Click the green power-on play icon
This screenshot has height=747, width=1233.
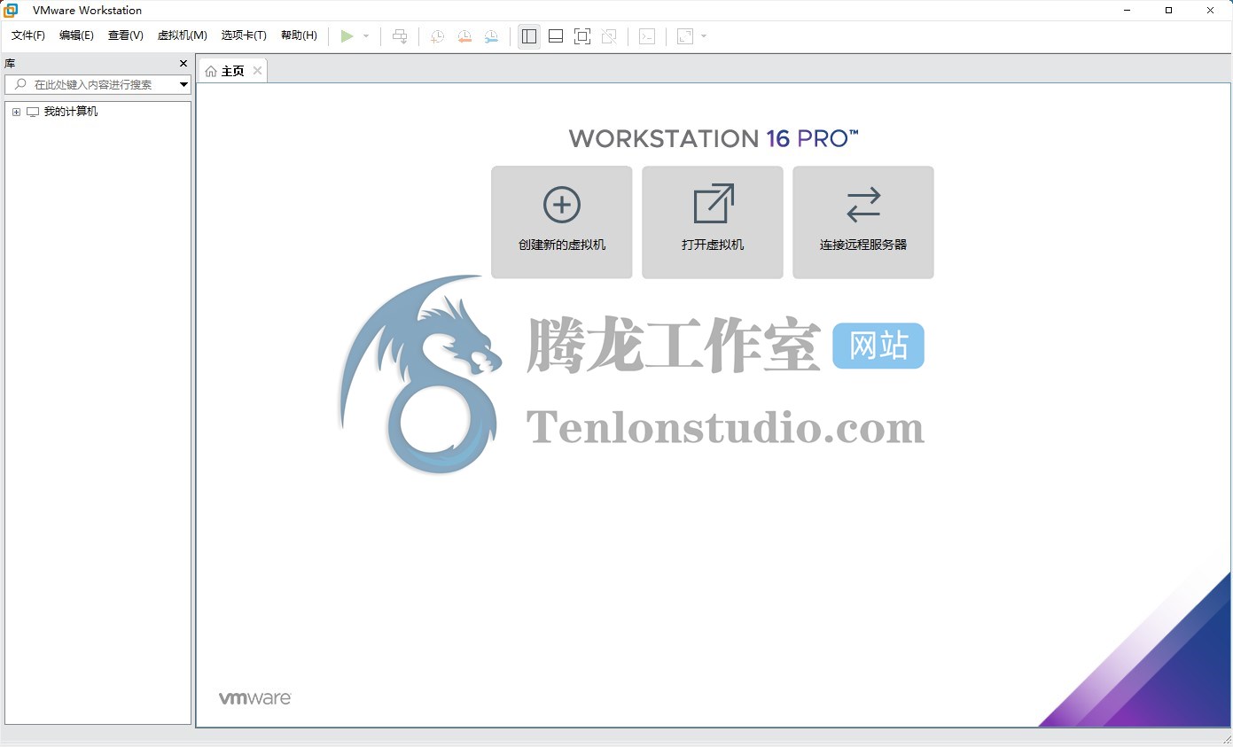coord(347,36)
